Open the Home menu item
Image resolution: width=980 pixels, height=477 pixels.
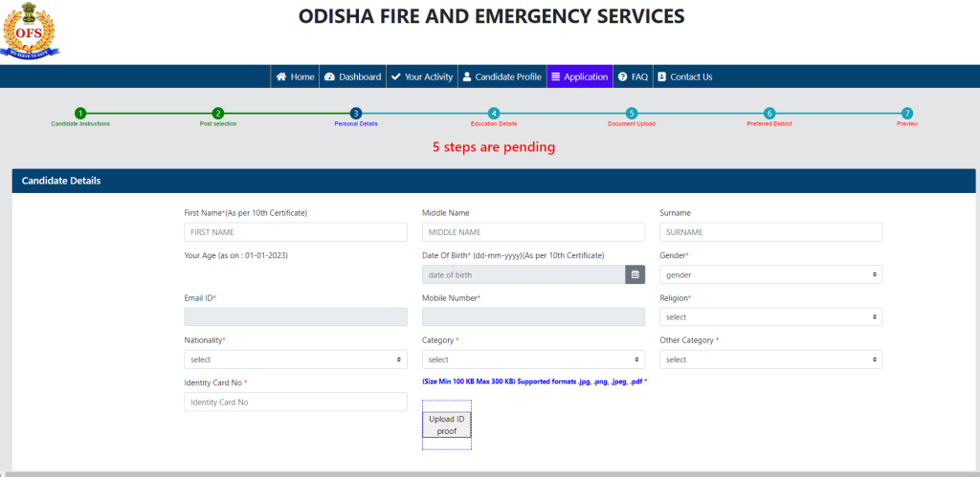pos(295,76)
